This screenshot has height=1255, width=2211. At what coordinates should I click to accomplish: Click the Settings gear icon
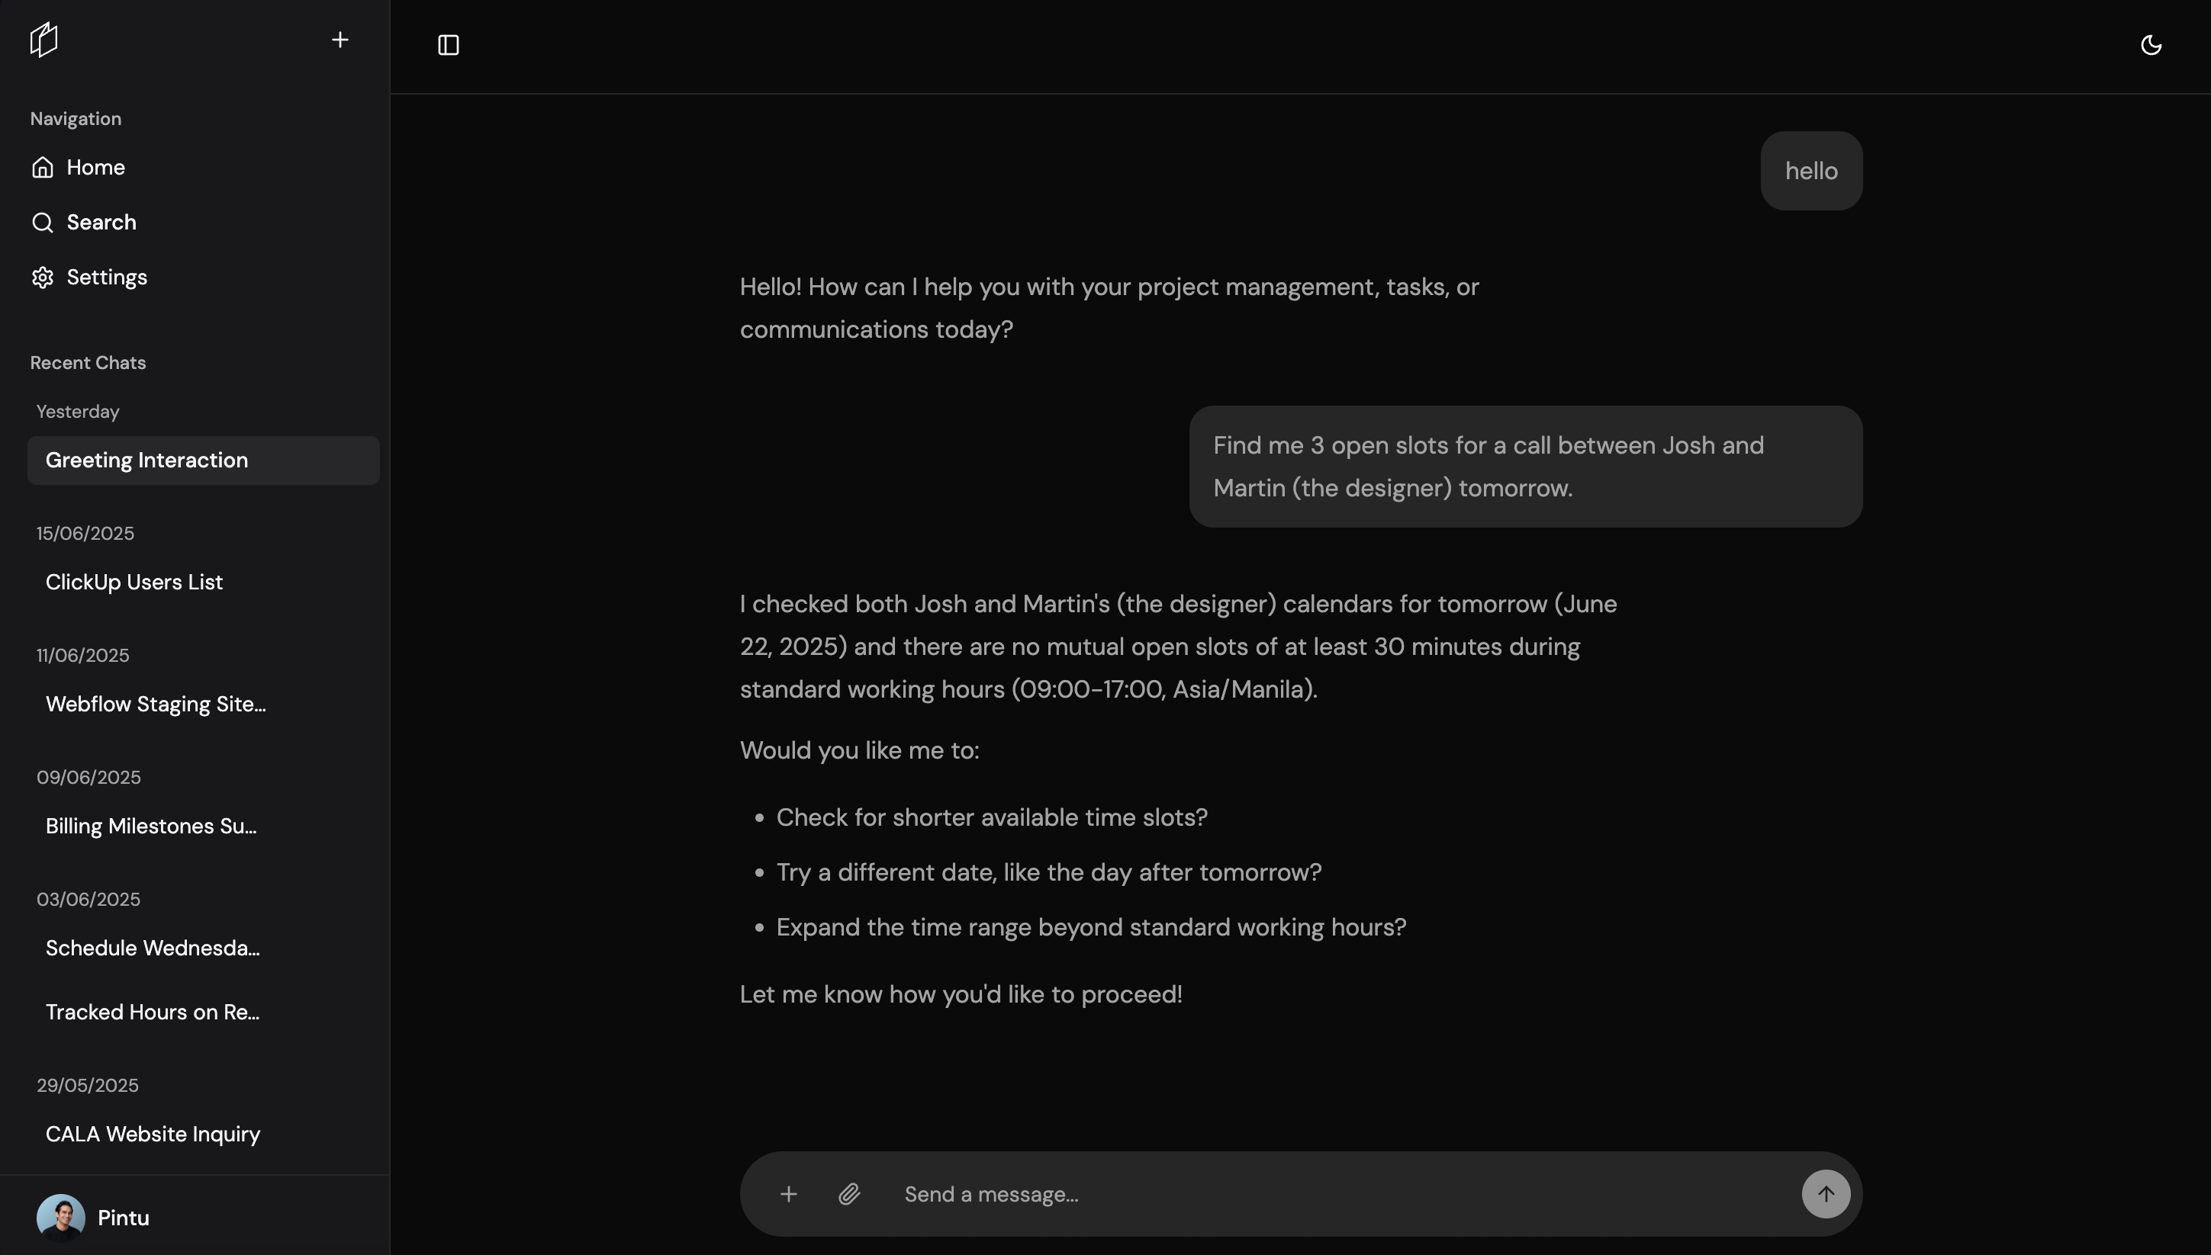[x=42, y=278]
